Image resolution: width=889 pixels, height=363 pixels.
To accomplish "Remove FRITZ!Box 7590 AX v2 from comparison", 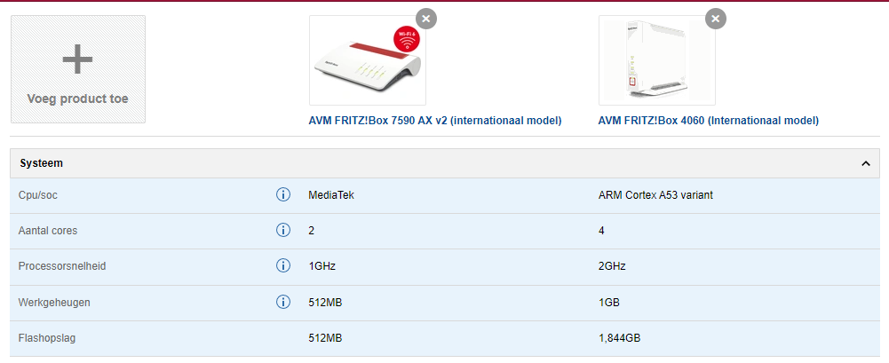I will [426, 19].
